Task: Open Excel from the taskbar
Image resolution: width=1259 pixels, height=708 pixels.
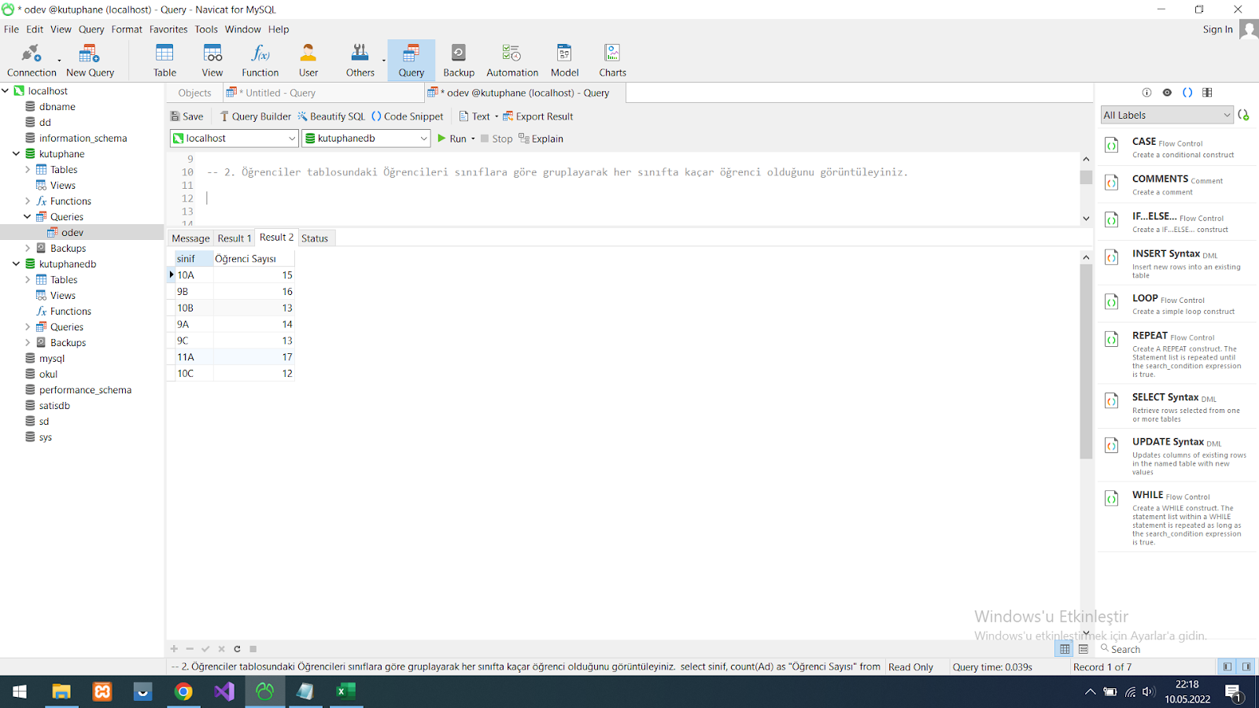Action: (346, 691)
